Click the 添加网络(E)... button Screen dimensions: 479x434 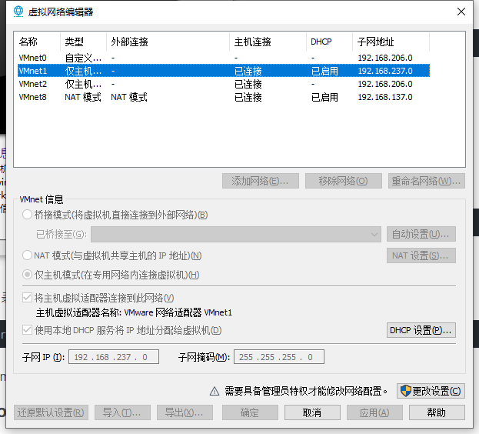[x=261, y=181]
